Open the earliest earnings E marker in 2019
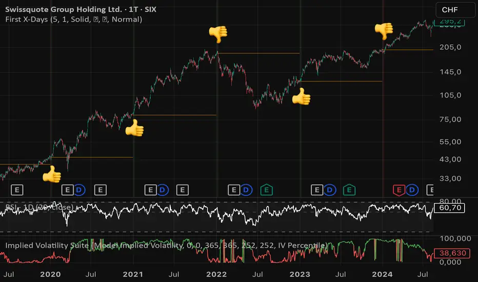 (17, 190)
